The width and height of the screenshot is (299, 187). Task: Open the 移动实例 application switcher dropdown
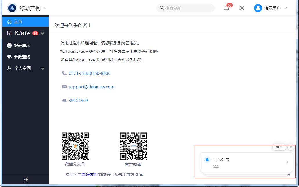[45, 8]
